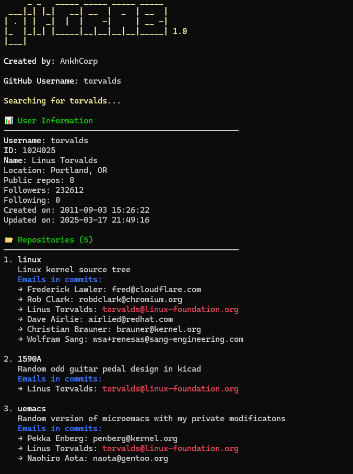Click 'Updated on: 2025-03-17 21:49:16' row

[x=77, y=220]
